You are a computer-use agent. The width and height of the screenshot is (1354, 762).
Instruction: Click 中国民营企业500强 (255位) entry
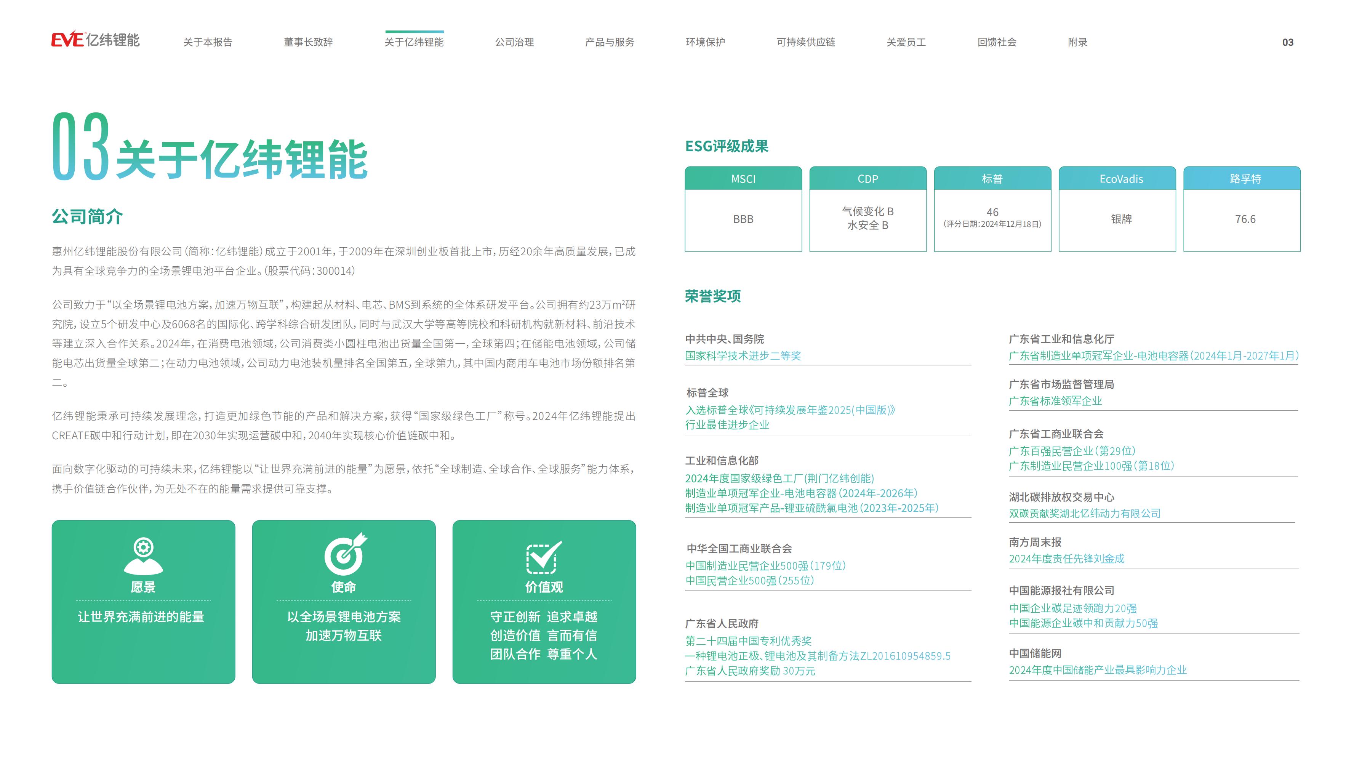[749, 581]
